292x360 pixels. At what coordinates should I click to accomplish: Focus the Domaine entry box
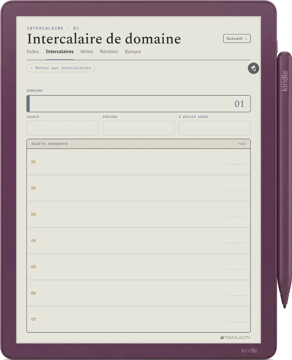click(x=138, y=104)
